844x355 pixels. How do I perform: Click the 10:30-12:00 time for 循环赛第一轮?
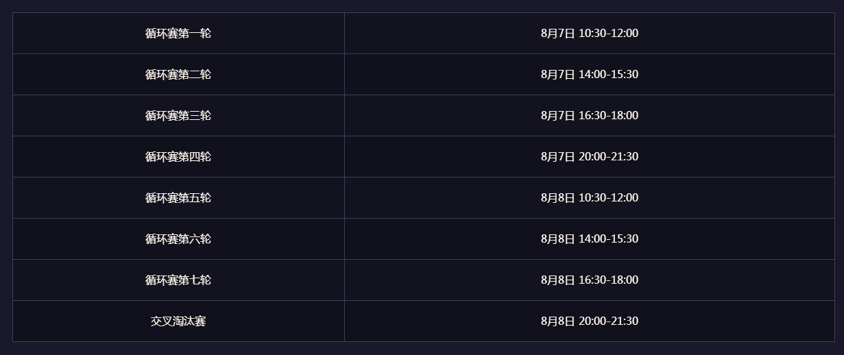coord(608,33)
